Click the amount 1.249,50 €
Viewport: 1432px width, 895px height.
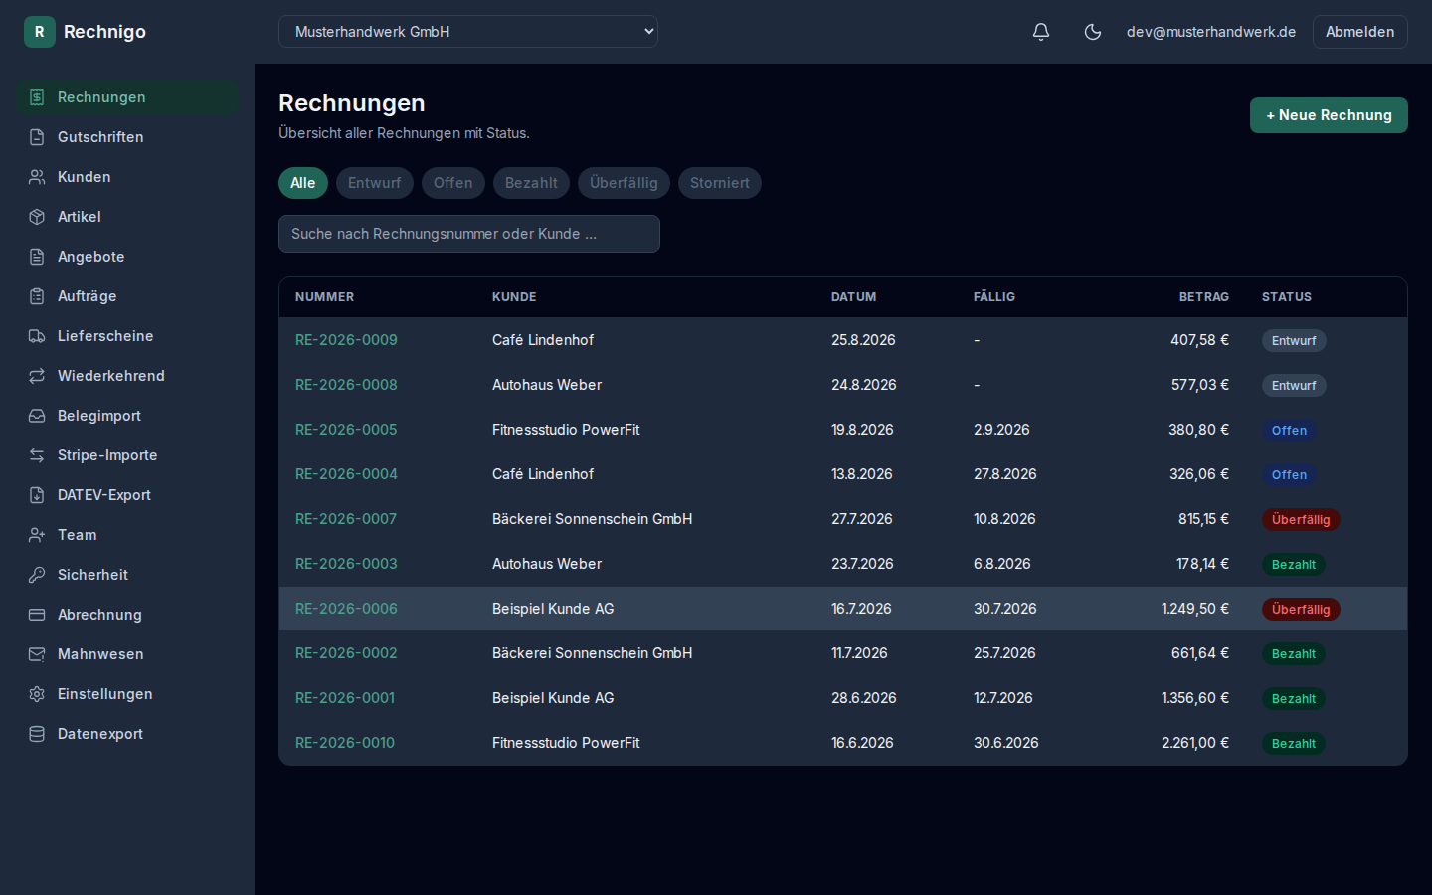tap(1195, 609)
